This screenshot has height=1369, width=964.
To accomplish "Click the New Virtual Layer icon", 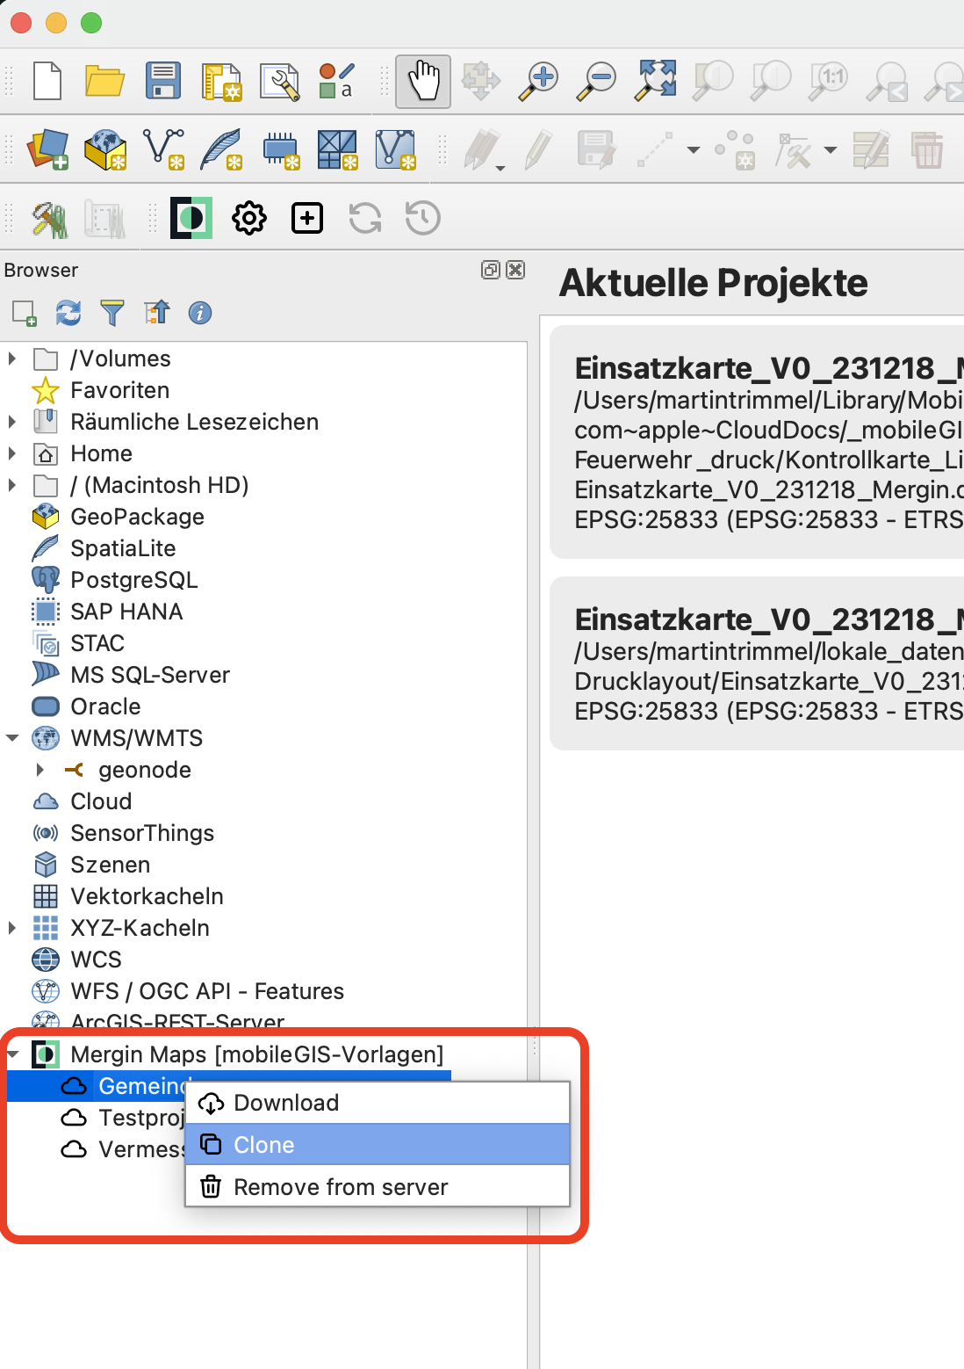I will tap(395, 149).
